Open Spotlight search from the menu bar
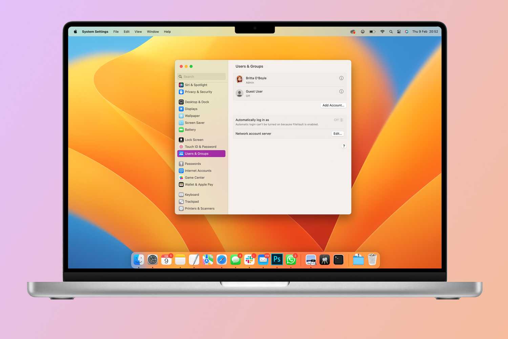 click(x=391, y=32)
